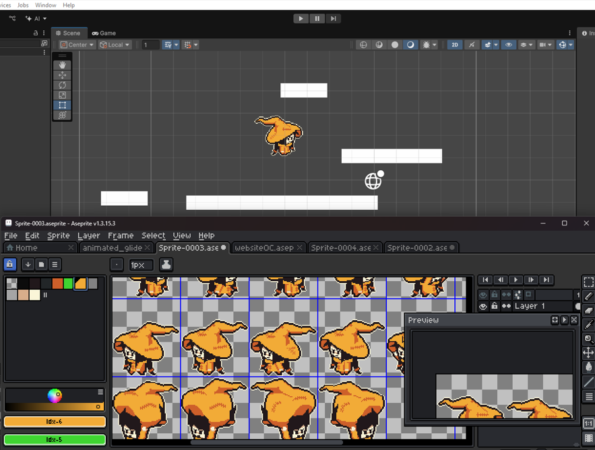Switch to the websiteOC.asep tab

(x=263, y=248)
